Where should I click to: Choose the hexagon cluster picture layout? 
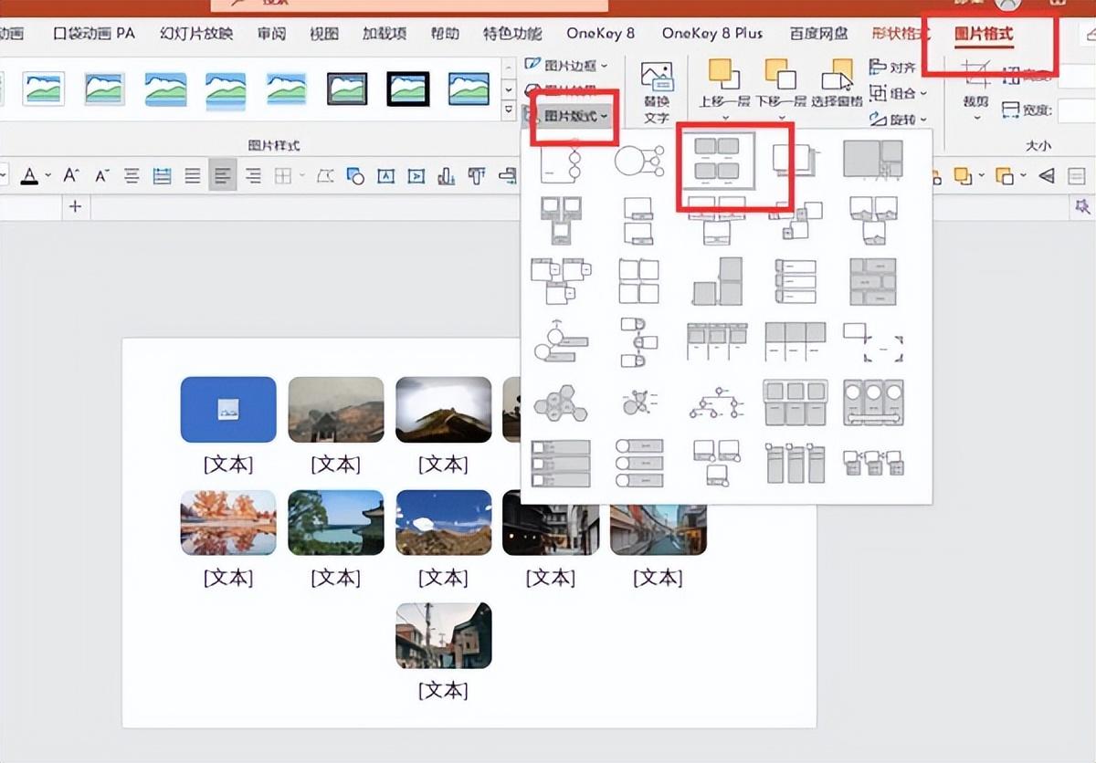(x=561, y=402)
